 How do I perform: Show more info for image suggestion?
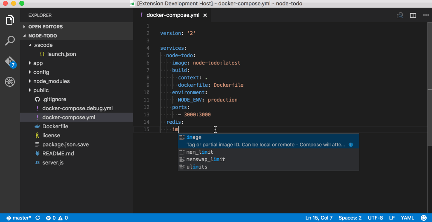(x=351, y=145)
